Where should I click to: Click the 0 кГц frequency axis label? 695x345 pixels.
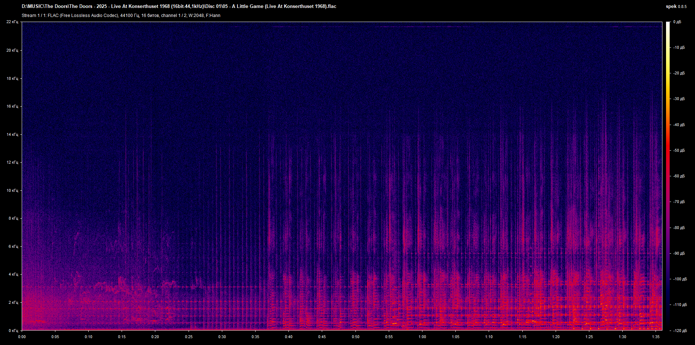point(13,331)
